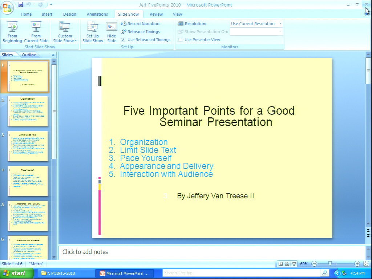This screenshot has height=279, width=372.
Task: Zoom out with the minus button
Action: (314, 264)
